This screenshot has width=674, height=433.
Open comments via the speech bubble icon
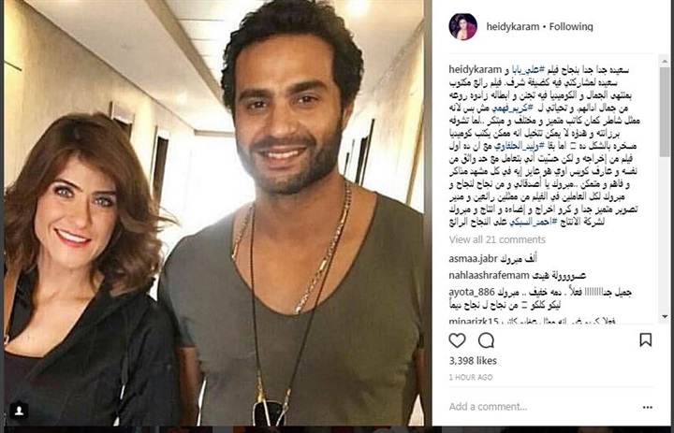tap(486, 340)
